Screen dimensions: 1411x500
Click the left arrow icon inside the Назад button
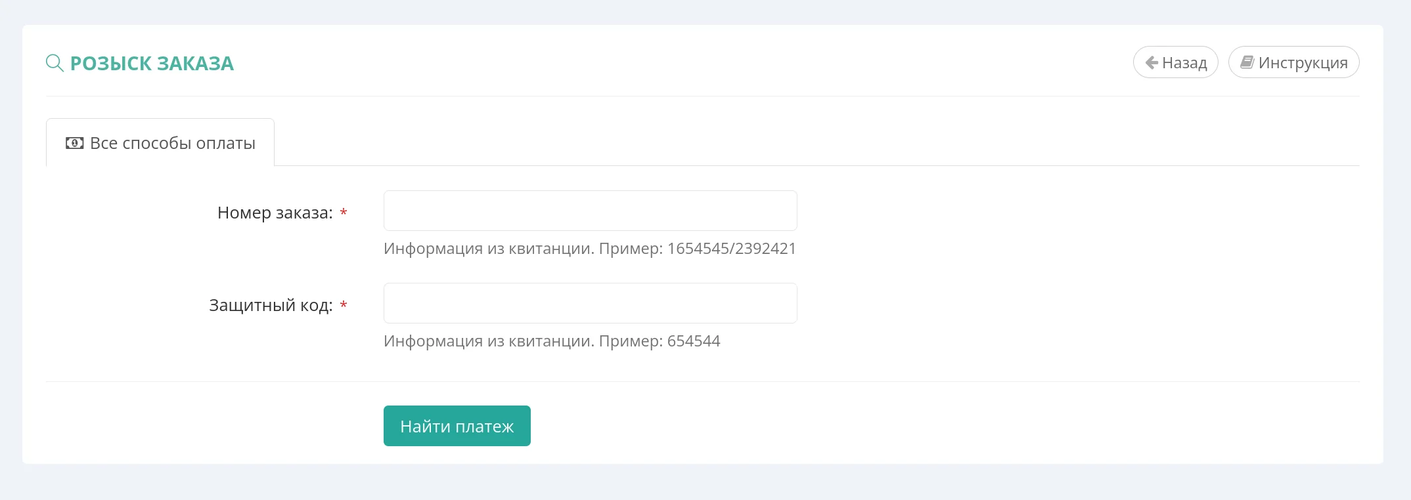(x=1152, y=62)
